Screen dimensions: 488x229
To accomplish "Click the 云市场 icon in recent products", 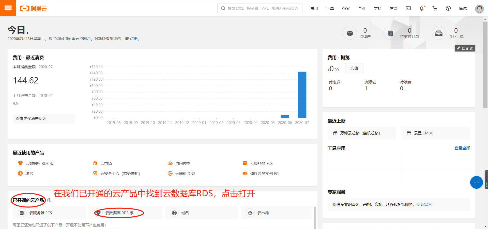I will [95, 163].
